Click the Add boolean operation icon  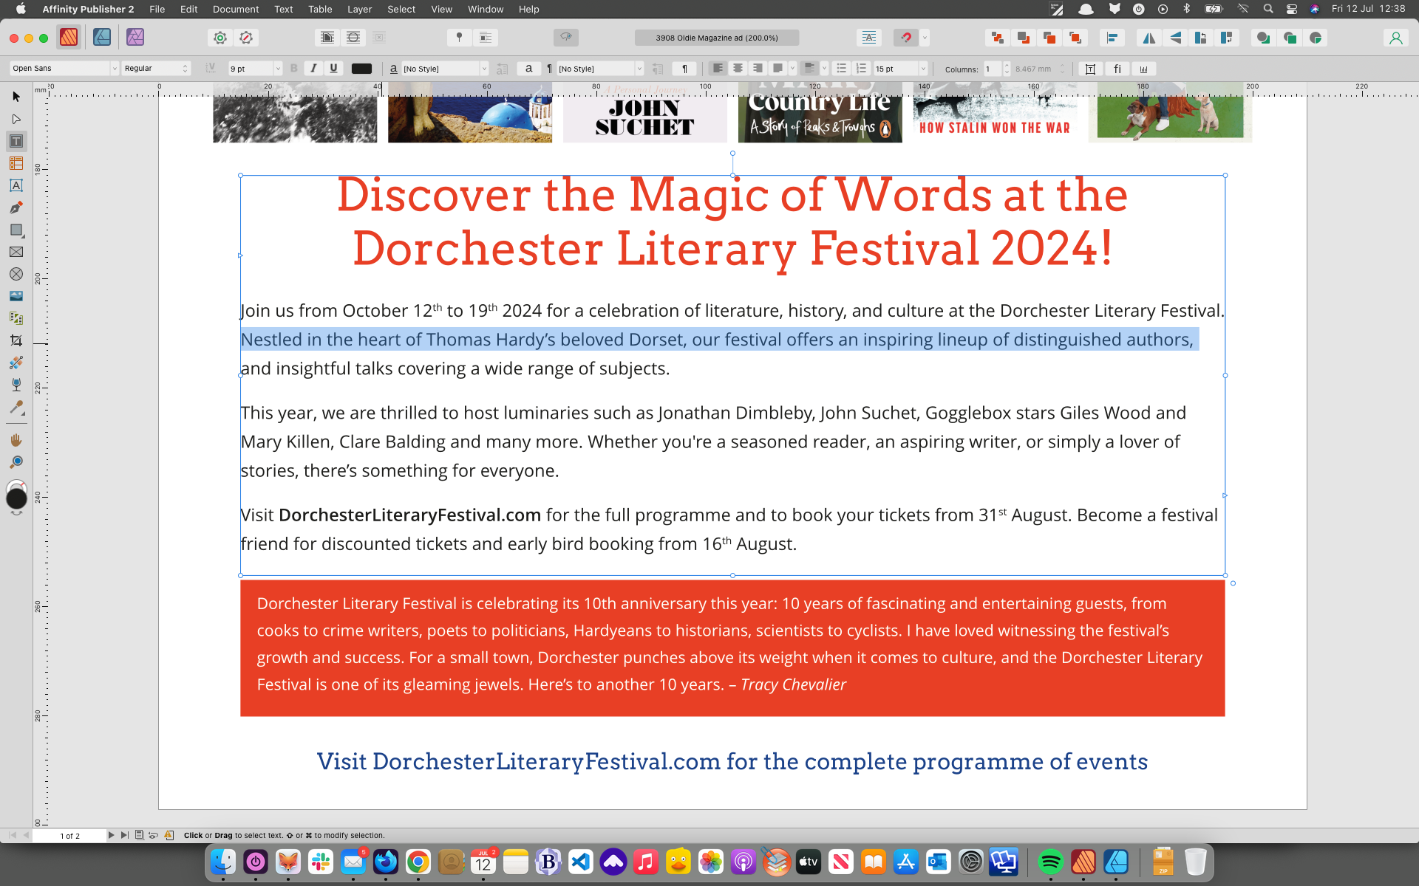tap(1263, 38)
